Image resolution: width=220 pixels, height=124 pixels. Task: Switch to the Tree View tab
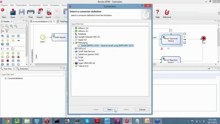point(8,69)
